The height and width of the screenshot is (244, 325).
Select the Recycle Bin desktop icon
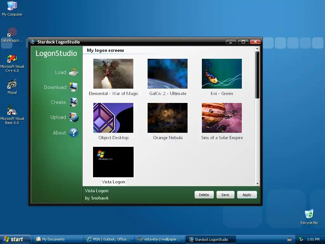coord(309,217)
